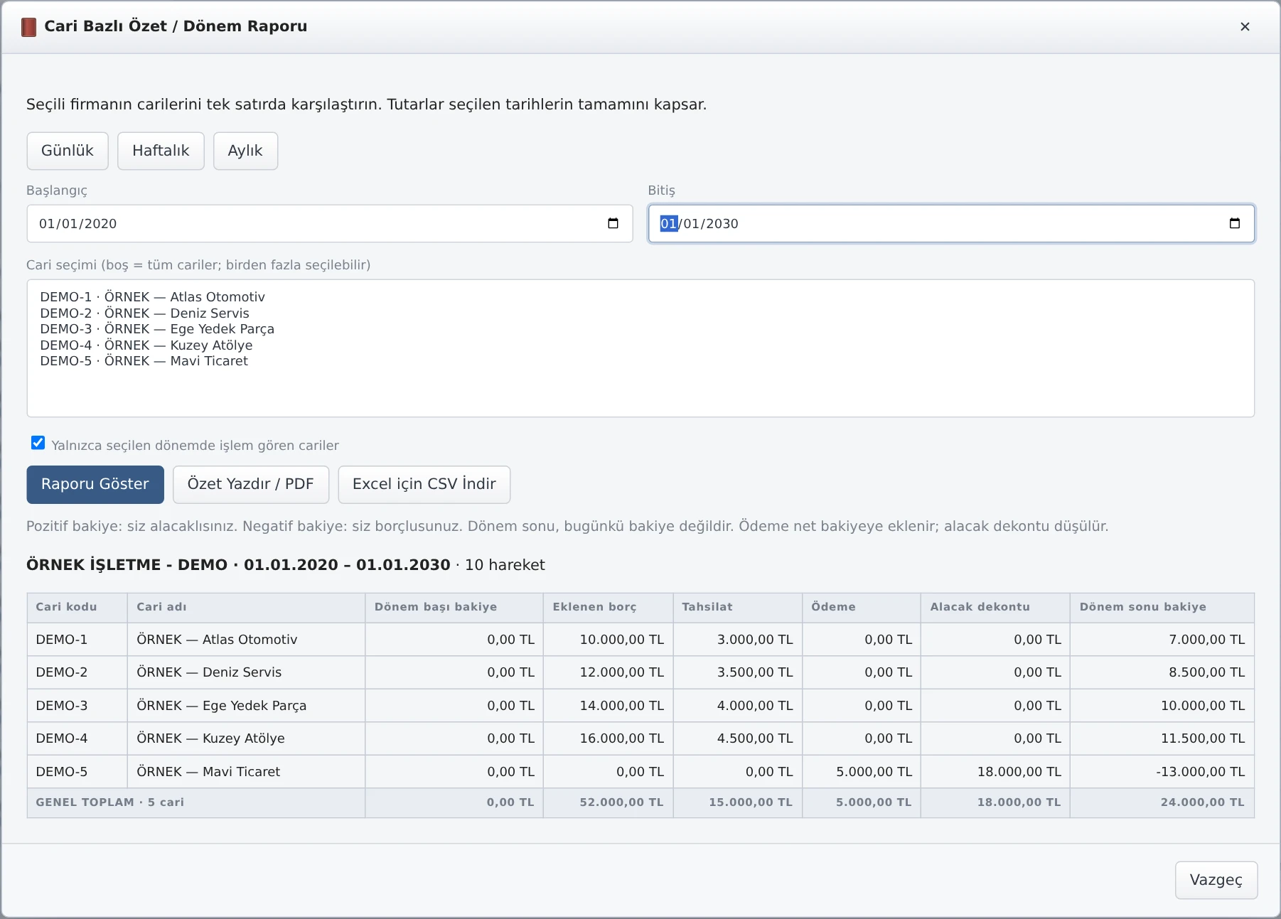This screenshot has width=1281, height=919.
Task: Click the Raporu Göster button
Action: click(x=95, y=484)
